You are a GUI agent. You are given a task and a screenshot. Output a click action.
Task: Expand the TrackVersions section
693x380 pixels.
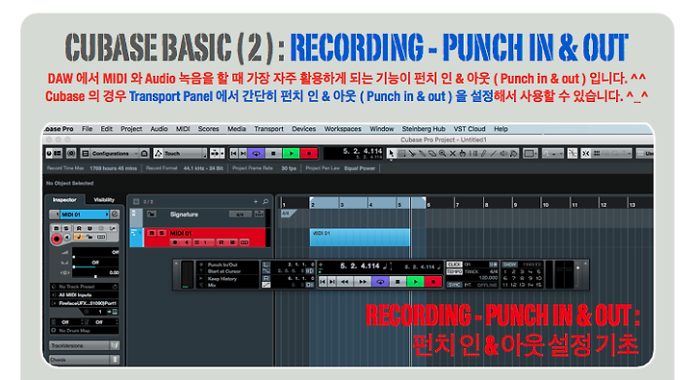tap(84, 345)
